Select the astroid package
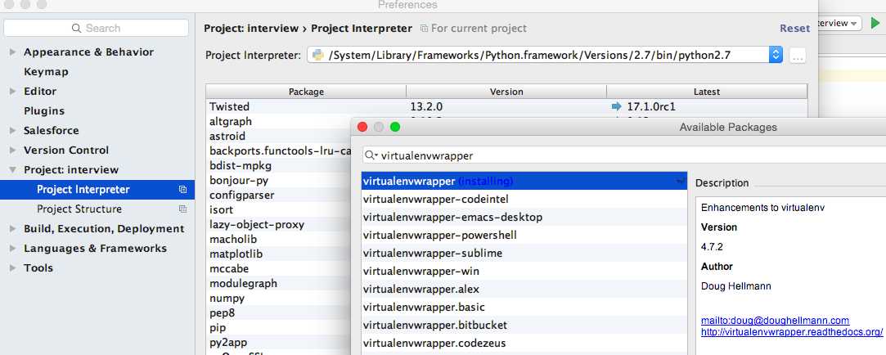886x355 pixels. 227,137
